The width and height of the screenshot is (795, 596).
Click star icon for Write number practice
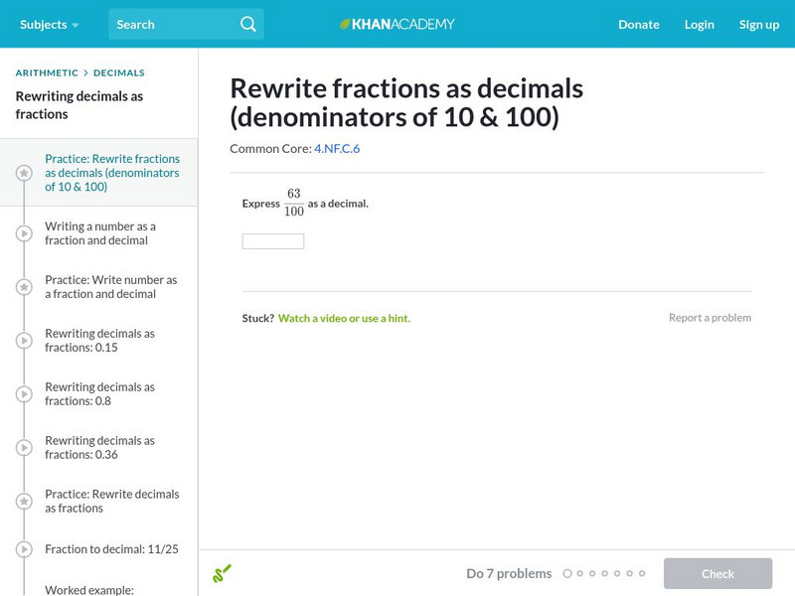click(24, 287)
